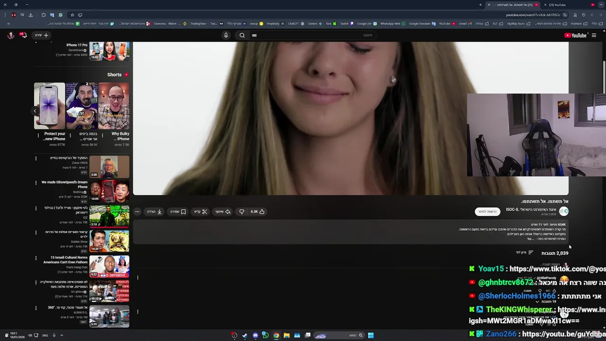606x341 pixels.
Task: Switch to the second YouTube browser tab
Action: point(567,5)
